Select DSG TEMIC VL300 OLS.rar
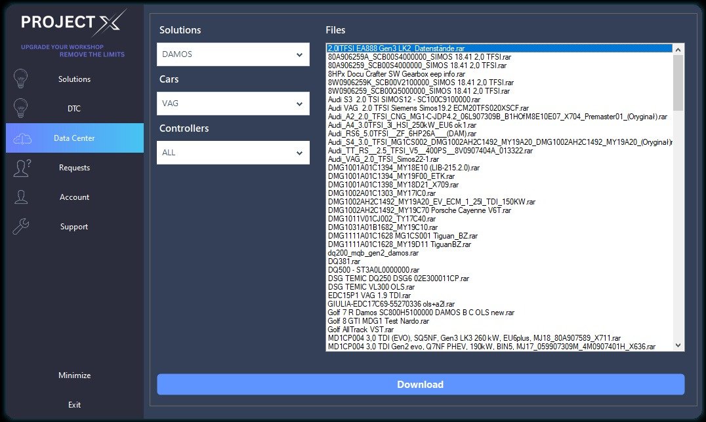 pyautogui.click(x=499, y=287)
